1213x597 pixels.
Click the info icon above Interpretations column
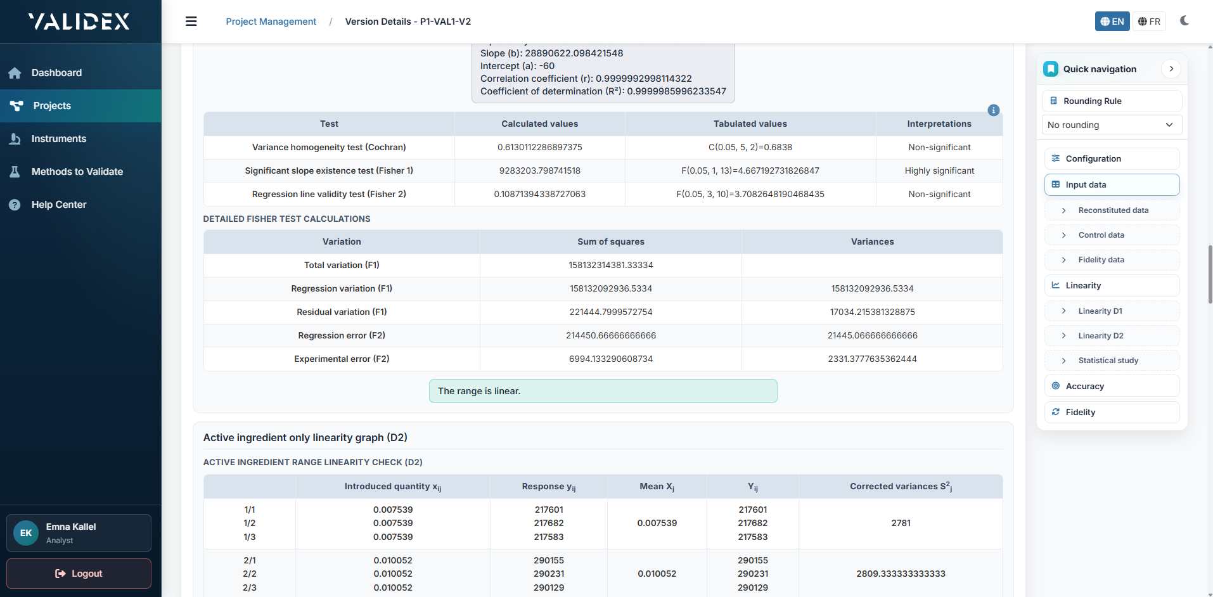pos(993,110)
